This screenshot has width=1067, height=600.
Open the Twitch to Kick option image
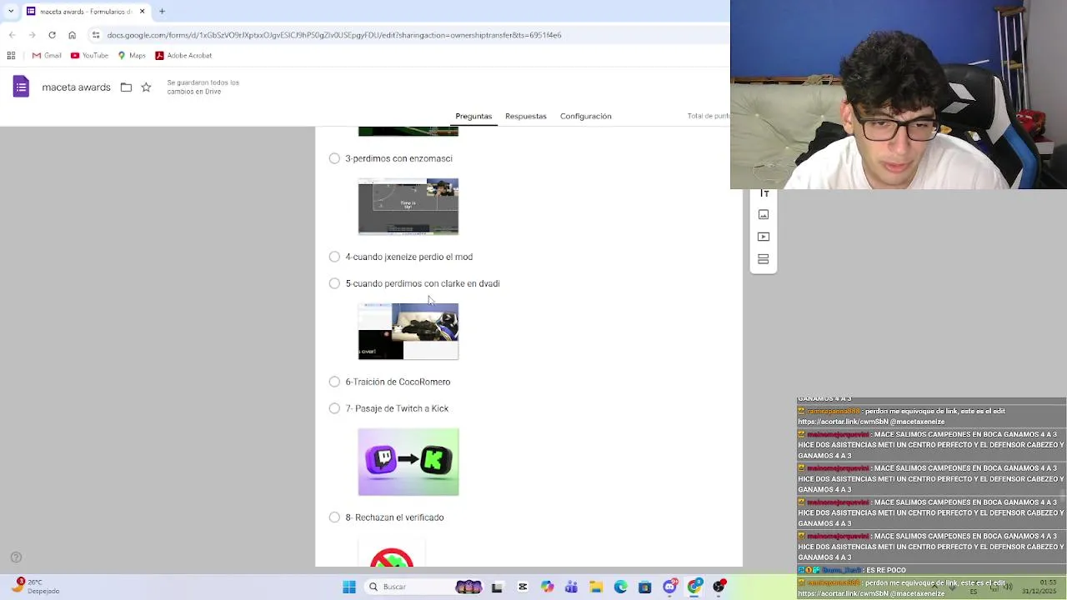click(x=408, y=462)
